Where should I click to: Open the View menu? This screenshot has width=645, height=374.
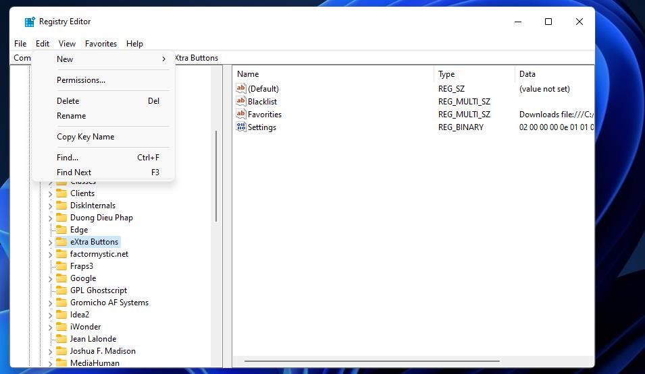[x=67, y=44]
